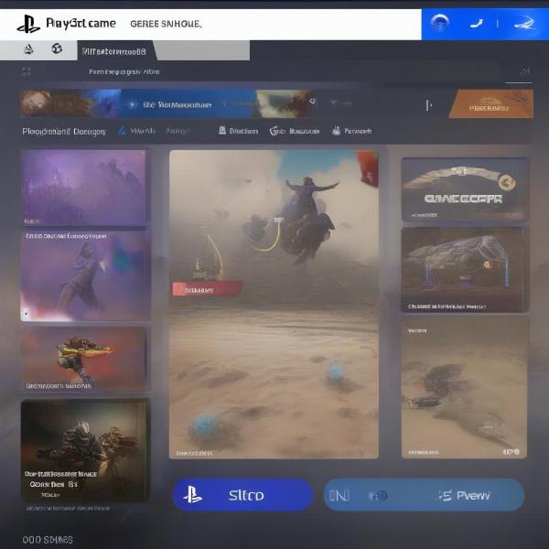Open the purple landscape game thumbnail
Screen dimensions: 549x549
(83, 188)
